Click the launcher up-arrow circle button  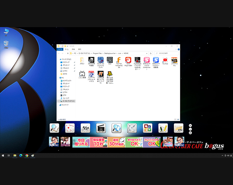190,125
